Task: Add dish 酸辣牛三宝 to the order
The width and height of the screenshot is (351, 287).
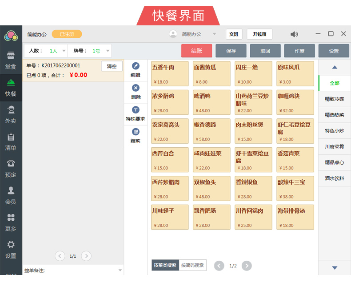Action: tap(295, 188)
